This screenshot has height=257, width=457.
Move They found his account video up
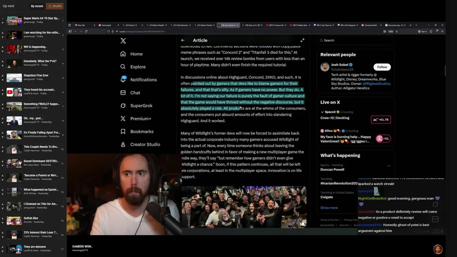point(2,90)
